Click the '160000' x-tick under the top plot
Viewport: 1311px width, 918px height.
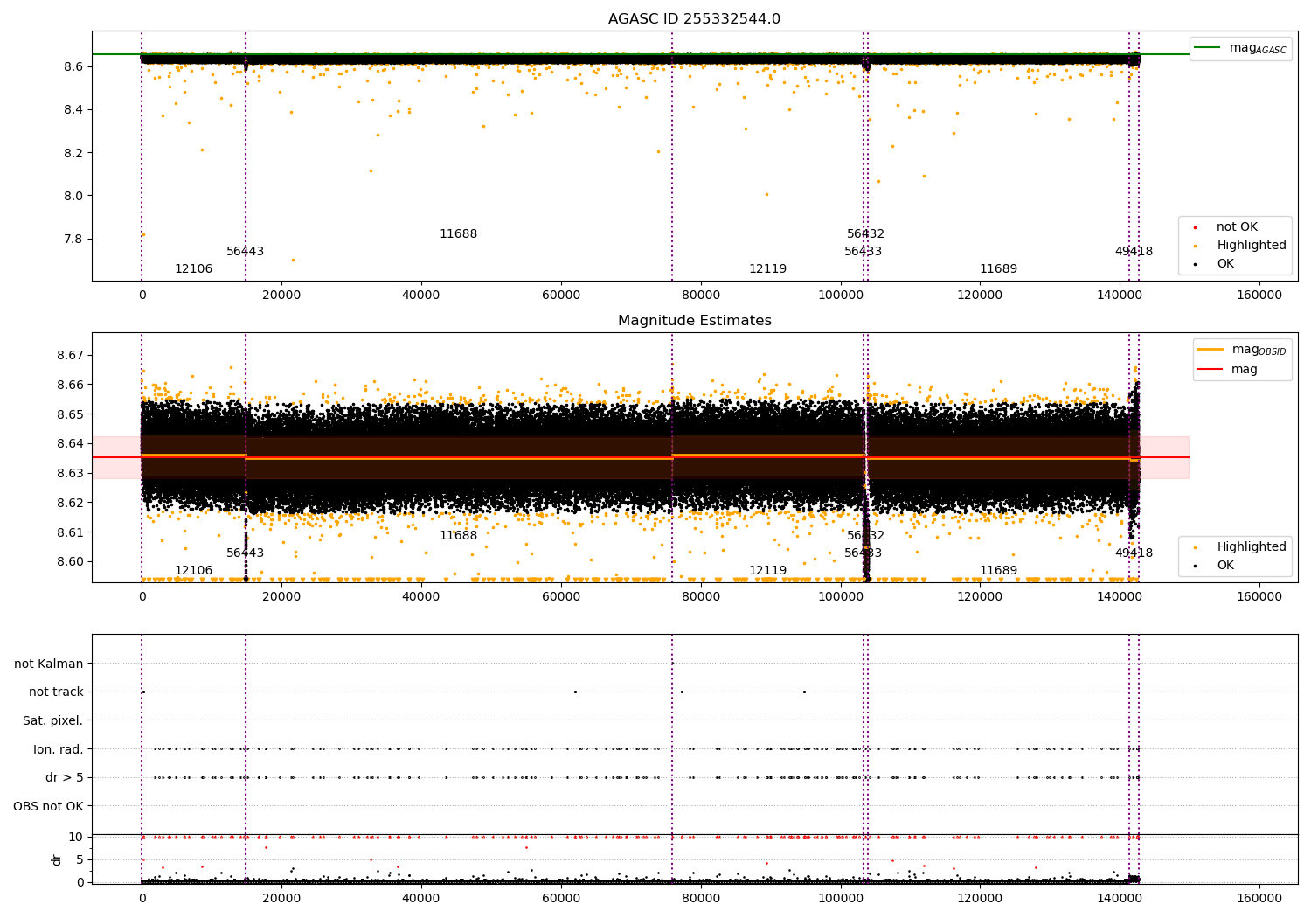pyautogui.click(x=1259, y=296)
